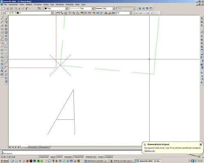Screen dimensions: 204x163
Task: Choose the Rotate modify tool
Action: pyautogui.click(x=6, y=40)
